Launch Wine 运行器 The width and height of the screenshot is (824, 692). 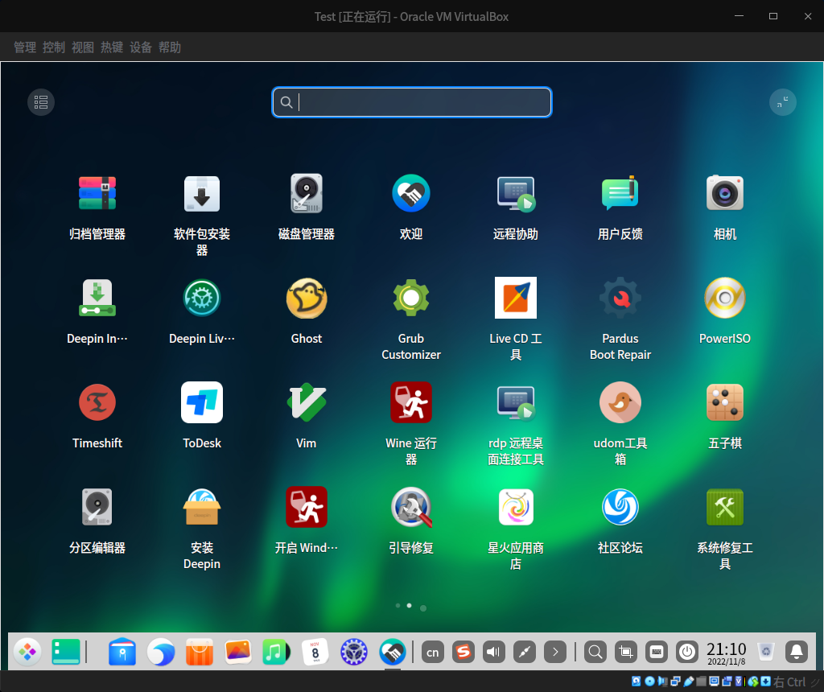tap(411, 402)
